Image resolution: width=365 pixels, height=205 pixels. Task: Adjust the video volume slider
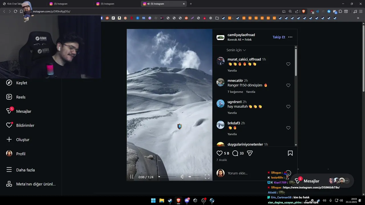[x=194, y=177]
